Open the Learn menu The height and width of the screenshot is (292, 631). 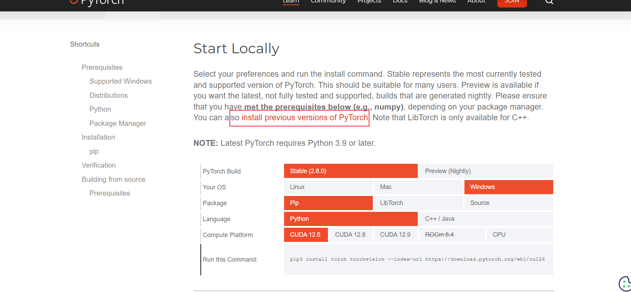tap(291, 2)
